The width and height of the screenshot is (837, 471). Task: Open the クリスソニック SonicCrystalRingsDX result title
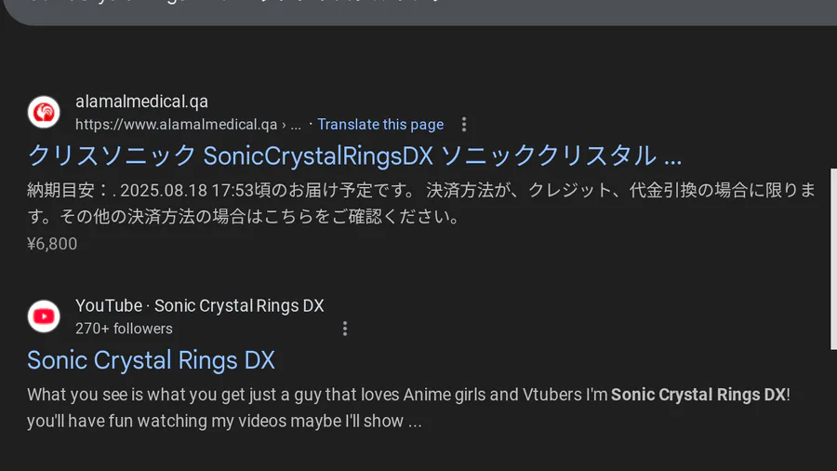click(x=354, y=155)
